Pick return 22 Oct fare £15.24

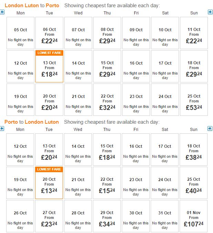107,183
